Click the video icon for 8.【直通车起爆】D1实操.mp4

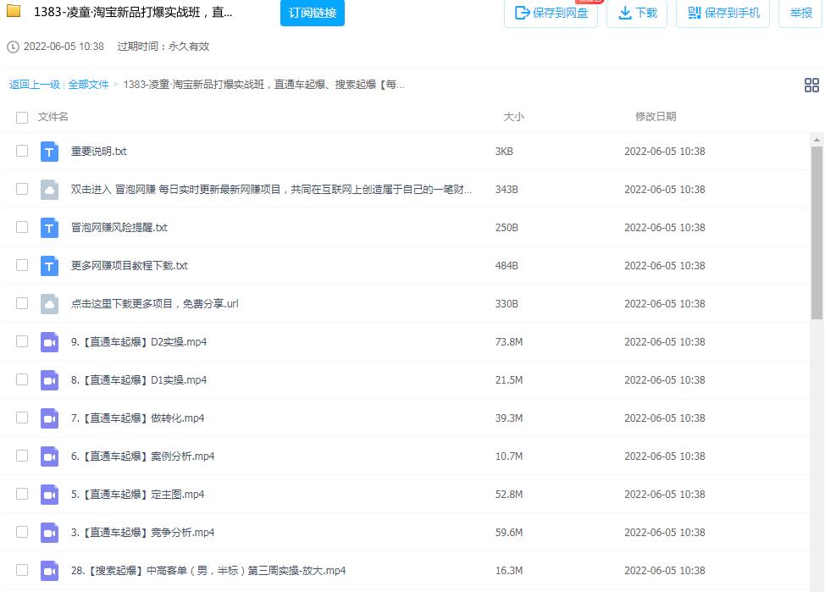[x=49, y=380]
